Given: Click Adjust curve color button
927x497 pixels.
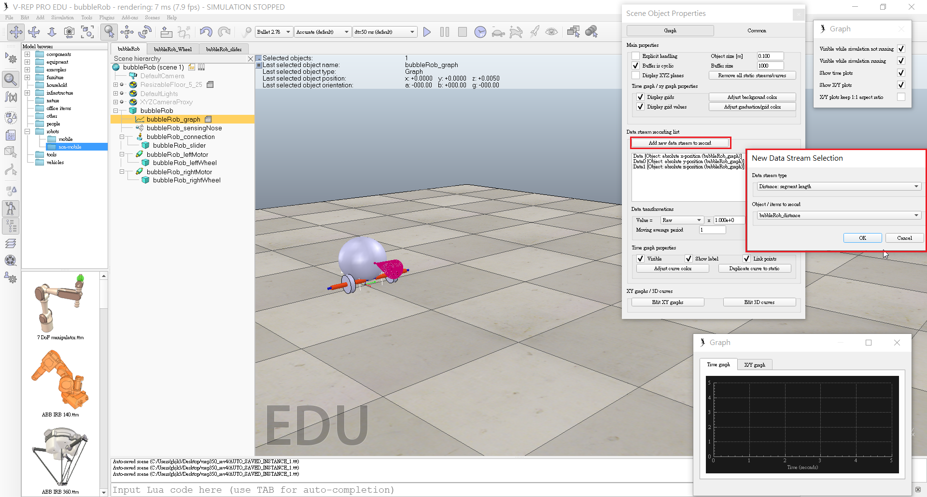Looking at the screenshot, I should pos(672,268).
